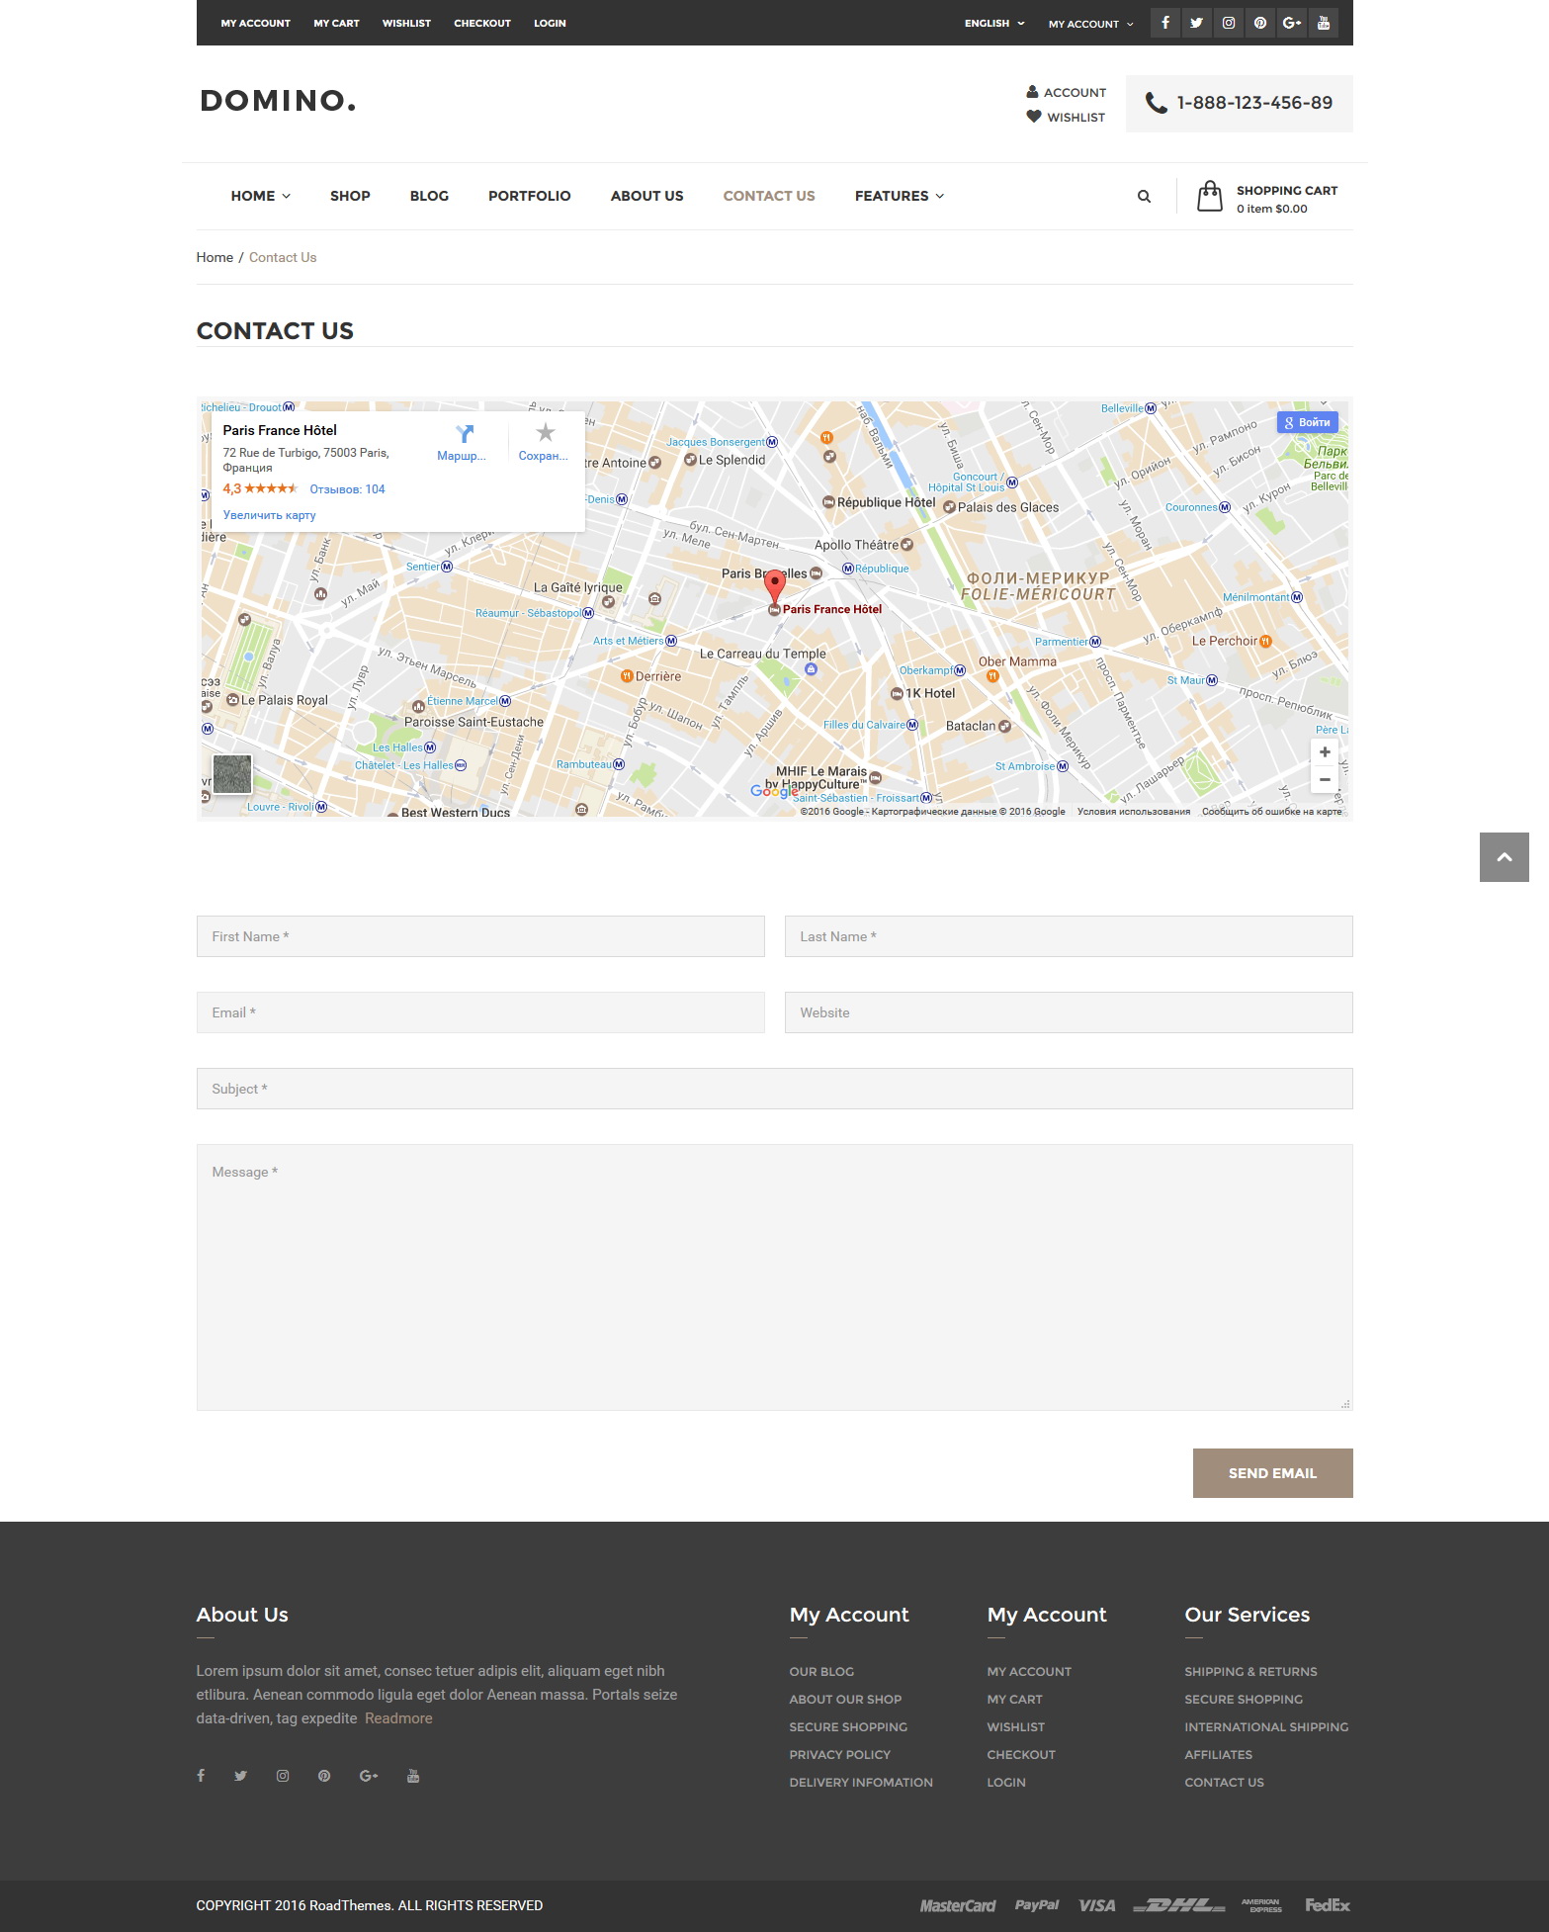Click Checkout in top bar
This screenshot has height=1932, width=1549.
click(x=482, y=23)
